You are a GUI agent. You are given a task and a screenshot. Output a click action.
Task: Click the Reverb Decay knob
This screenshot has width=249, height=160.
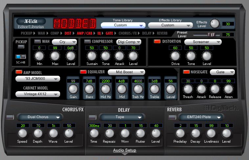[x=196, y=133]
